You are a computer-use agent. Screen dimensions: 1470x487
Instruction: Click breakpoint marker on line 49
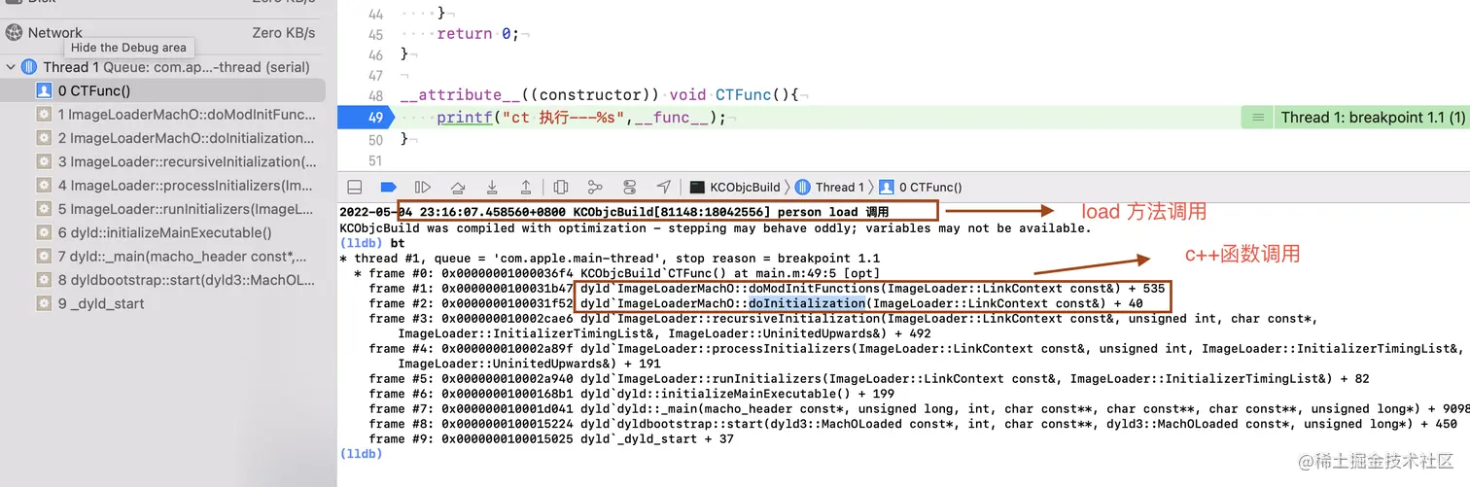tap(366, 118)
